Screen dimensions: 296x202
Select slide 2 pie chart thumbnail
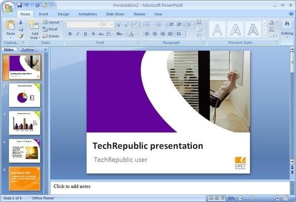pos(25,95)
